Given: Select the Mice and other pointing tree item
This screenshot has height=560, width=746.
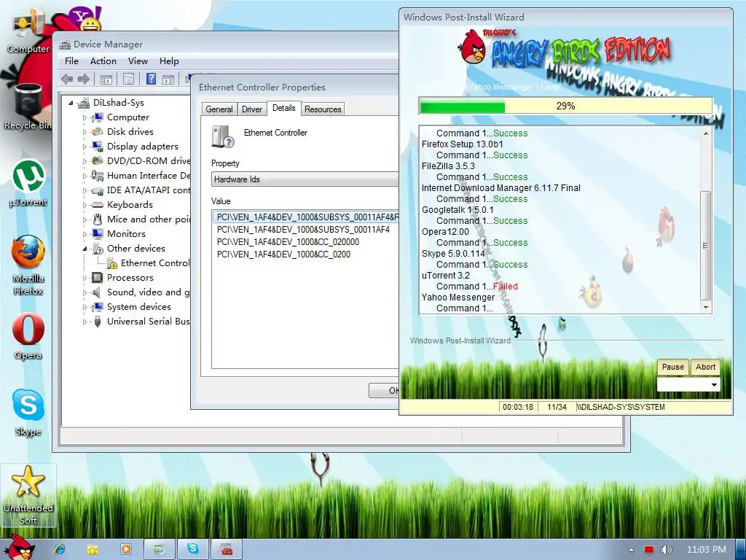Looking at the screenshot, I should pos(149,219).
